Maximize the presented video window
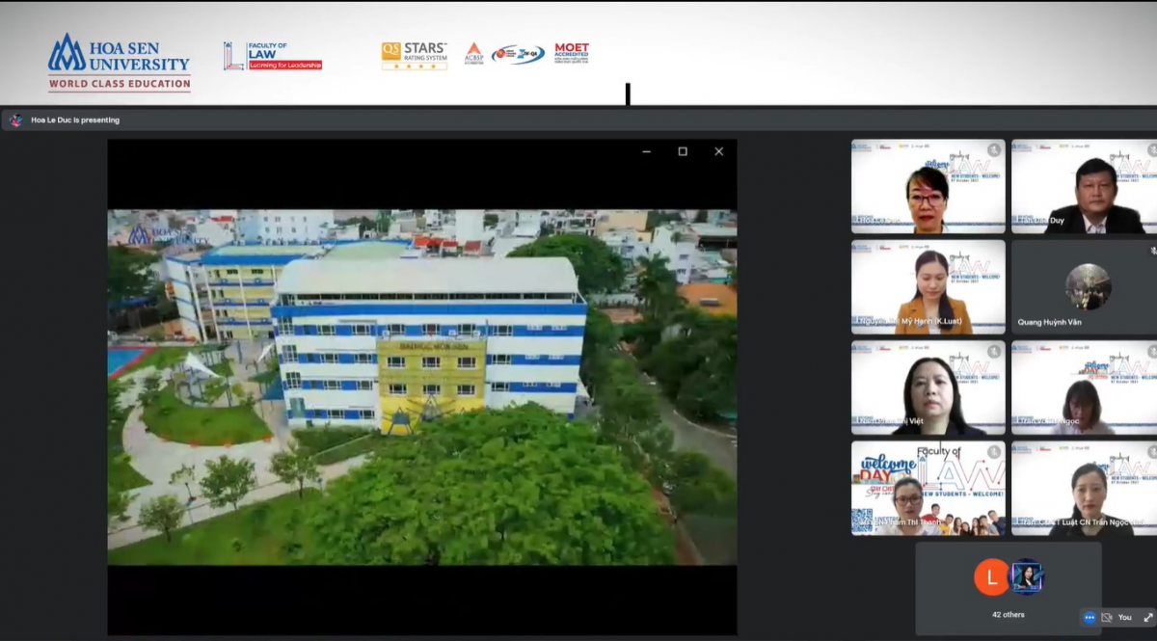 tap(683, 151)
